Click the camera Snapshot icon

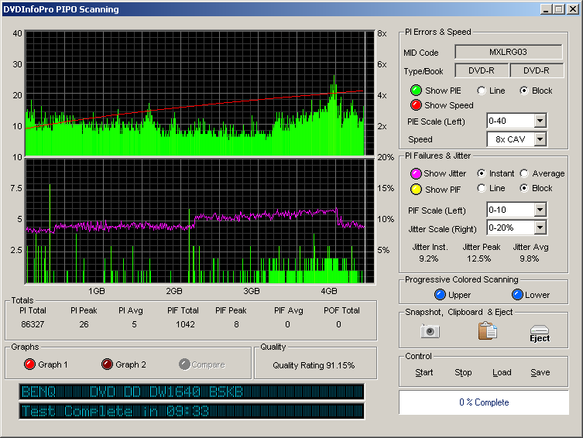click(x=430, y=331)
